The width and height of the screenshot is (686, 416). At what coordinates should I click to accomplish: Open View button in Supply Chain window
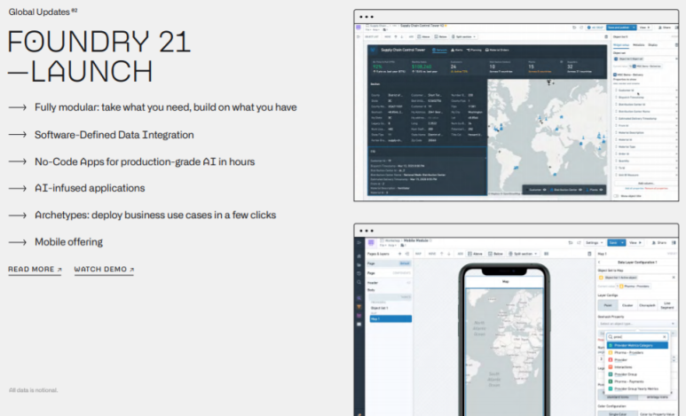click(x=645, y=27)
